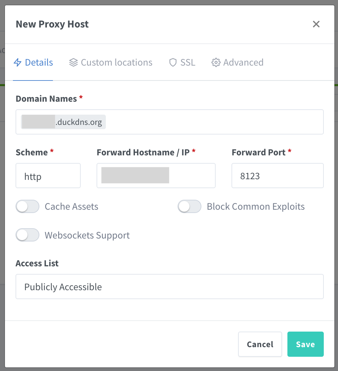The height and width of the screenshot is (371, 338).
Task: Select the duckdns.org domain tag
Action: [79, 122]
